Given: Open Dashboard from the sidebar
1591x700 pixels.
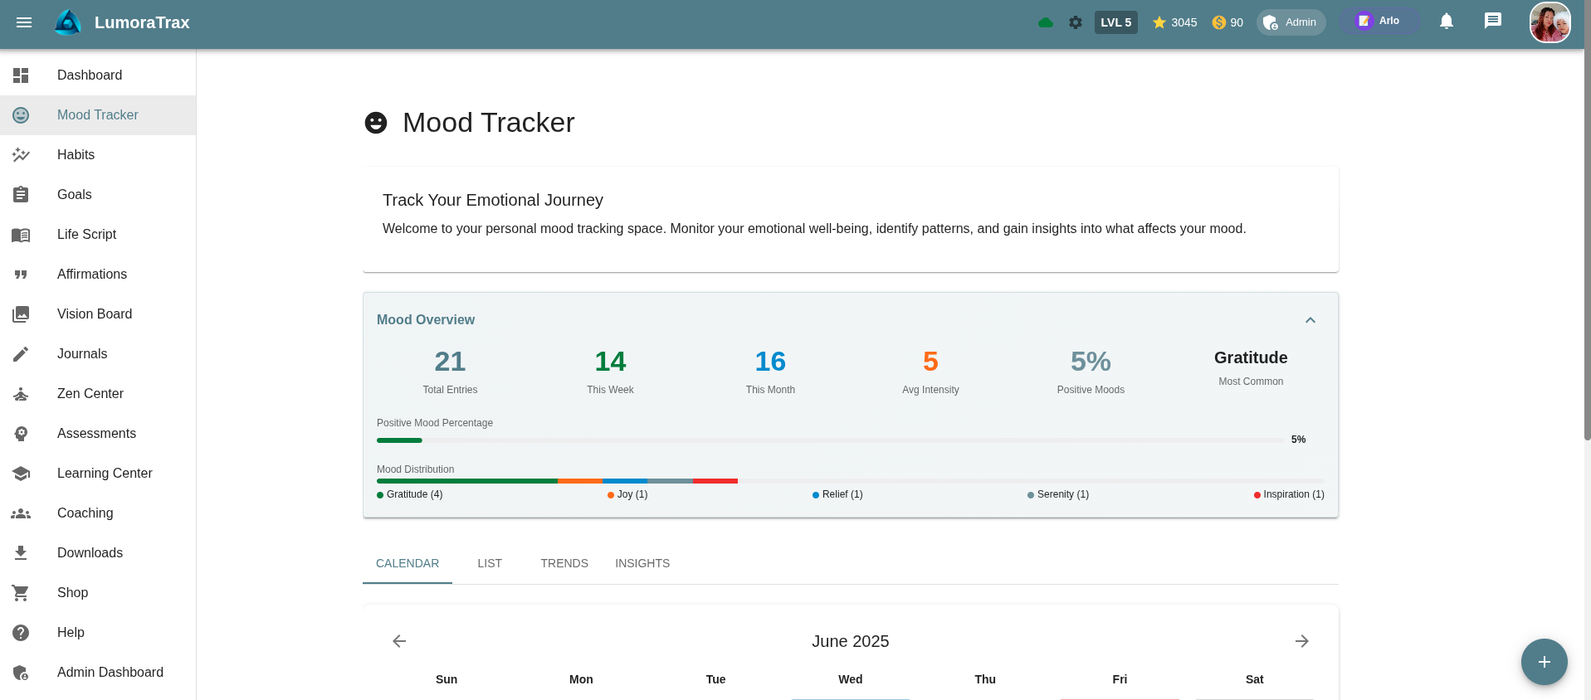Looking at the screenshot, I should (x=98, y=75).
